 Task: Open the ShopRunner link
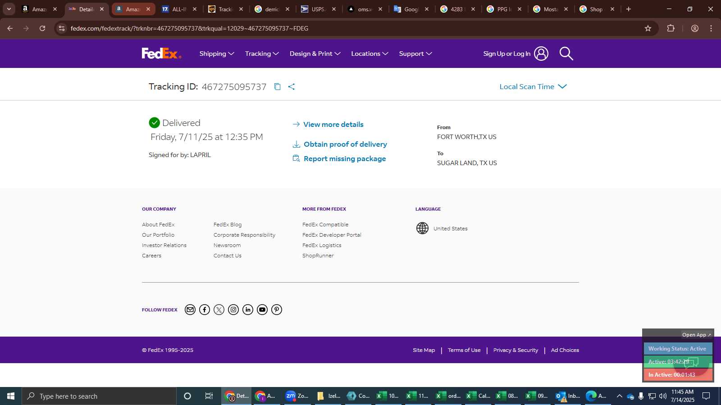point(318,256)
